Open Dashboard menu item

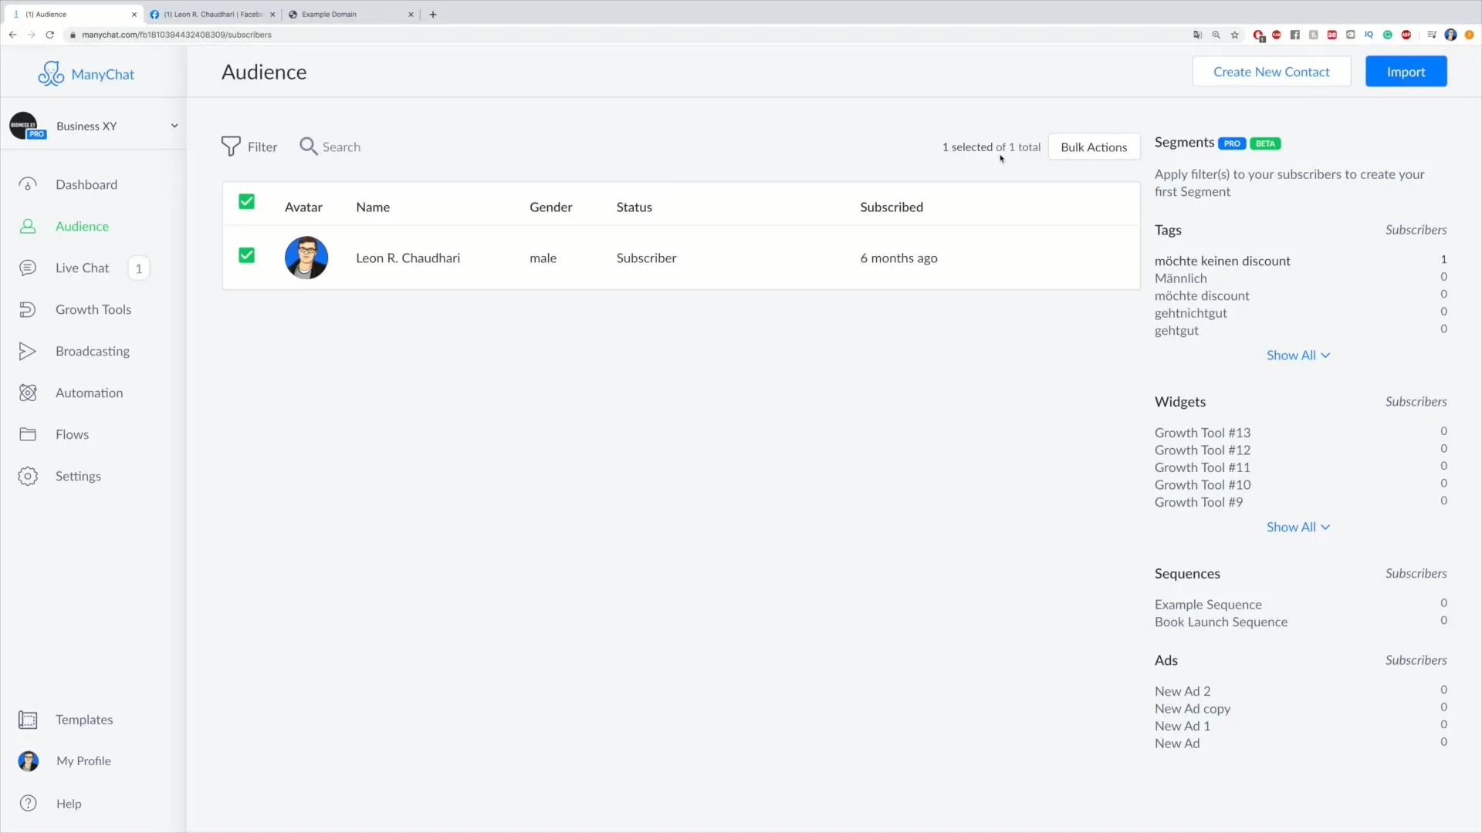pos(86,184)
